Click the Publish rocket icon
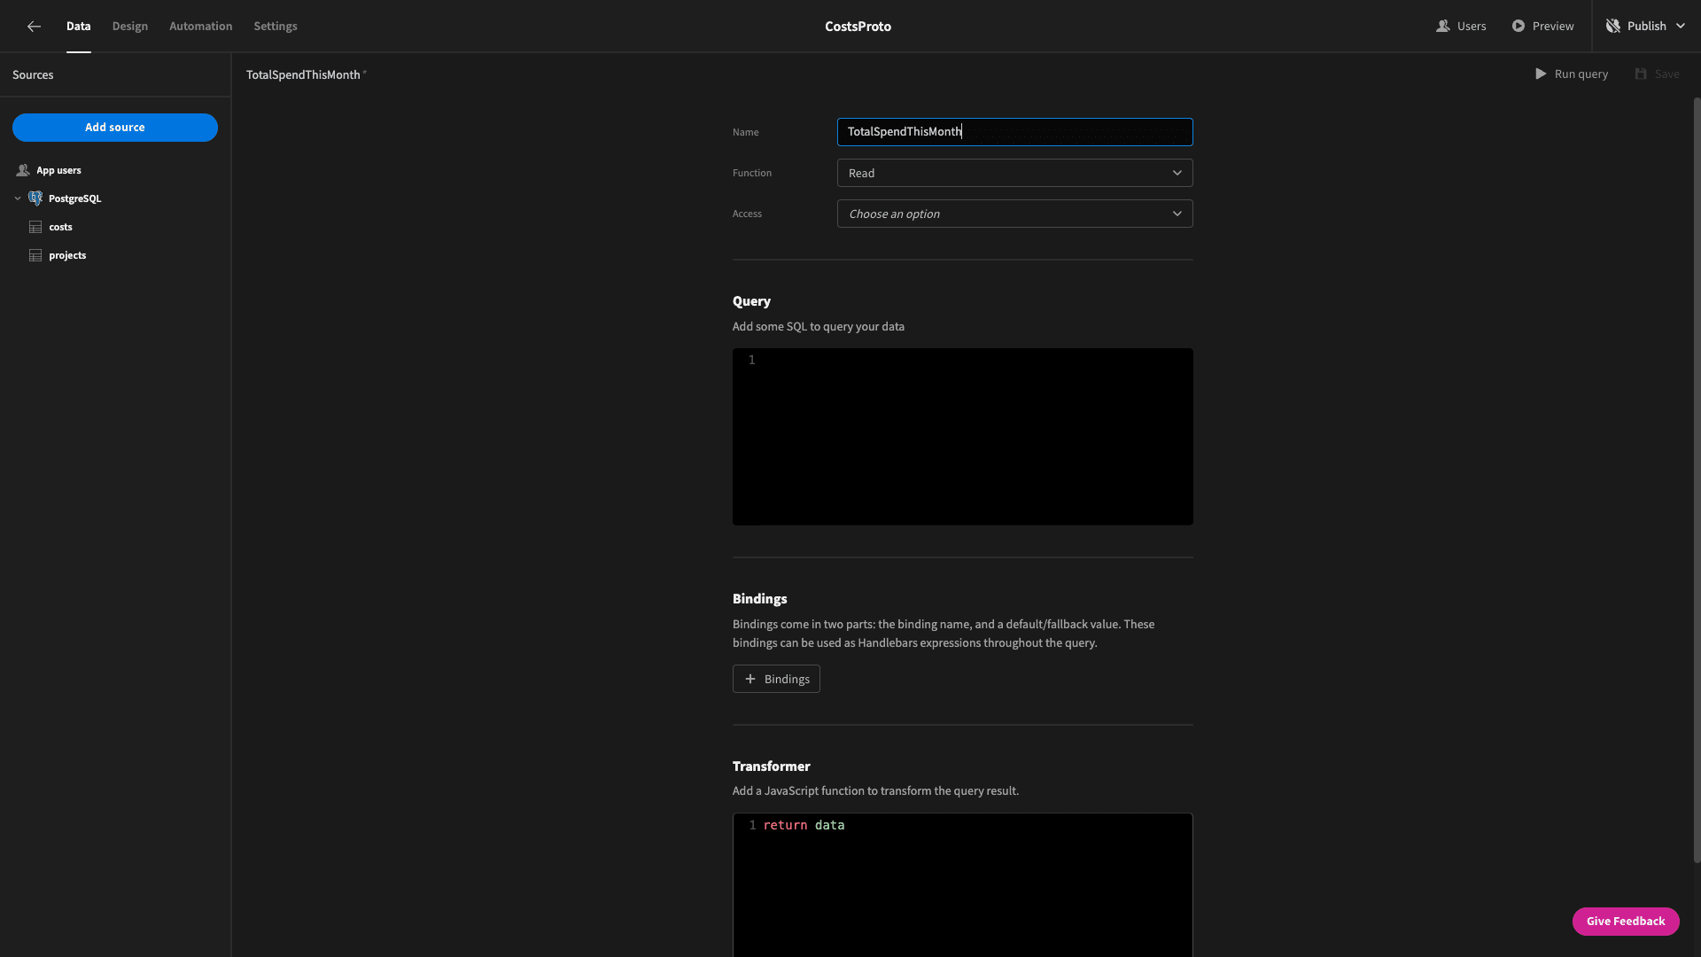The image size is (1701, 957). coord(1613,27)
